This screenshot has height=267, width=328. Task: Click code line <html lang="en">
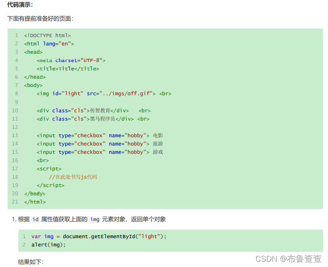coord(49,44)
